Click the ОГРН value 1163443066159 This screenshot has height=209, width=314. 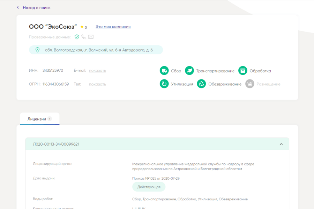(56, 84)
